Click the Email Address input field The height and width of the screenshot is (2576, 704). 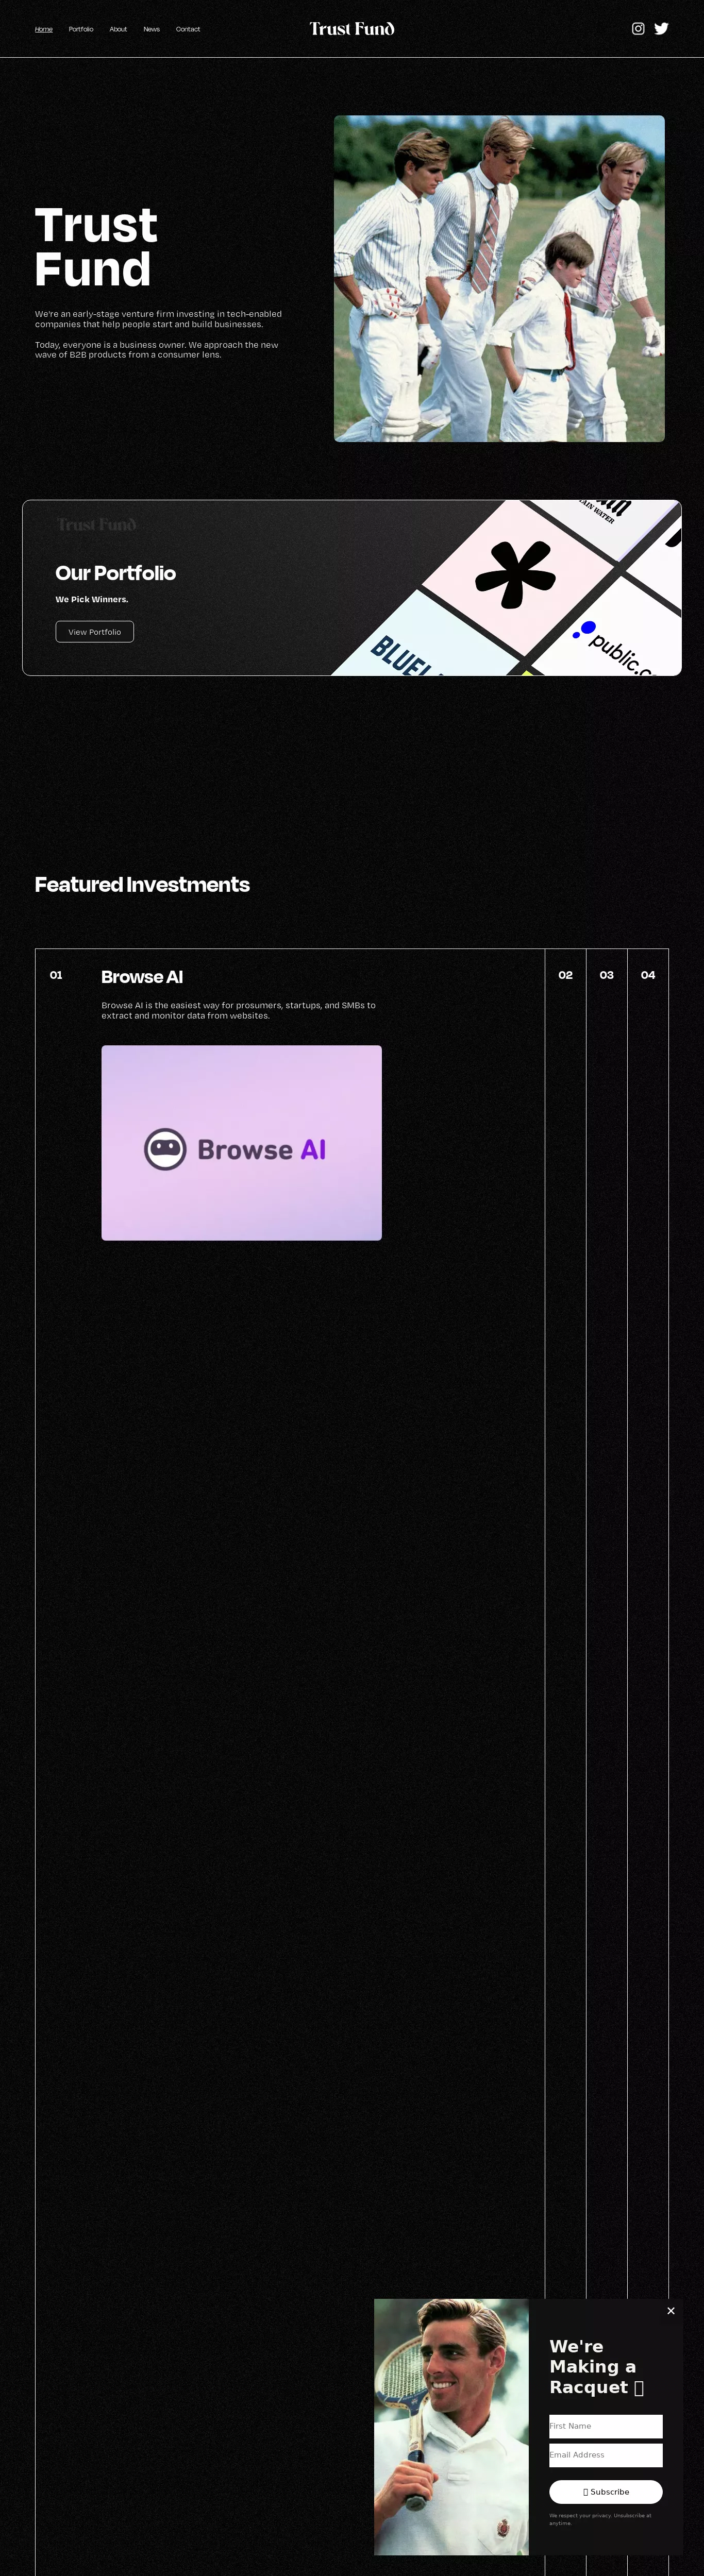[x=606, y=2455]
